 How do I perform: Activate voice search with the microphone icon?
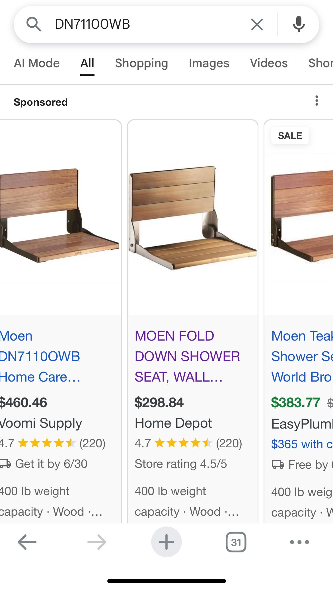click(299, 24)
